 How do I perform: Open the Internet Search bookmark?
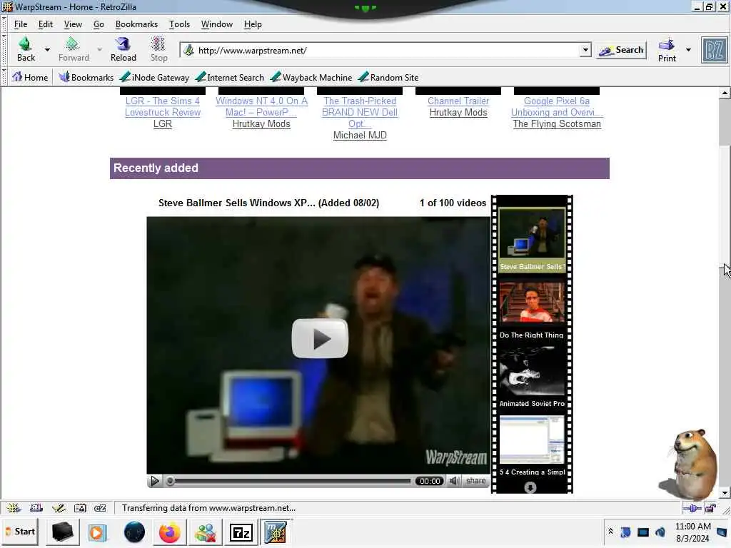coord(231,77)
